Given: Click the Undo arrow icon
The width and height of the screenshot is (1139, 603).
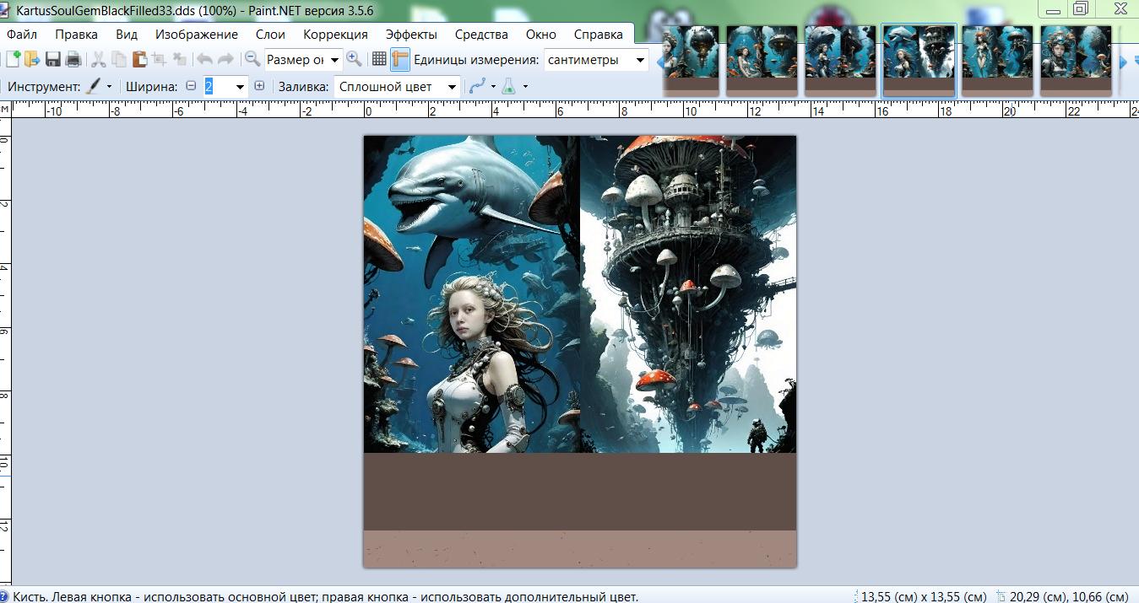Looking at the screenshot, I should (x=204, y=59).
